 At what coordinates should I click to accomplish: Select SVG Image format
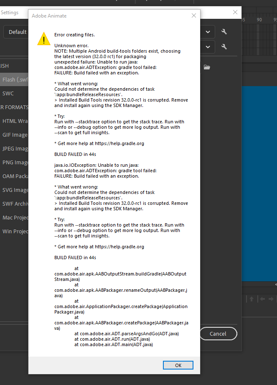tap(14, 190)
